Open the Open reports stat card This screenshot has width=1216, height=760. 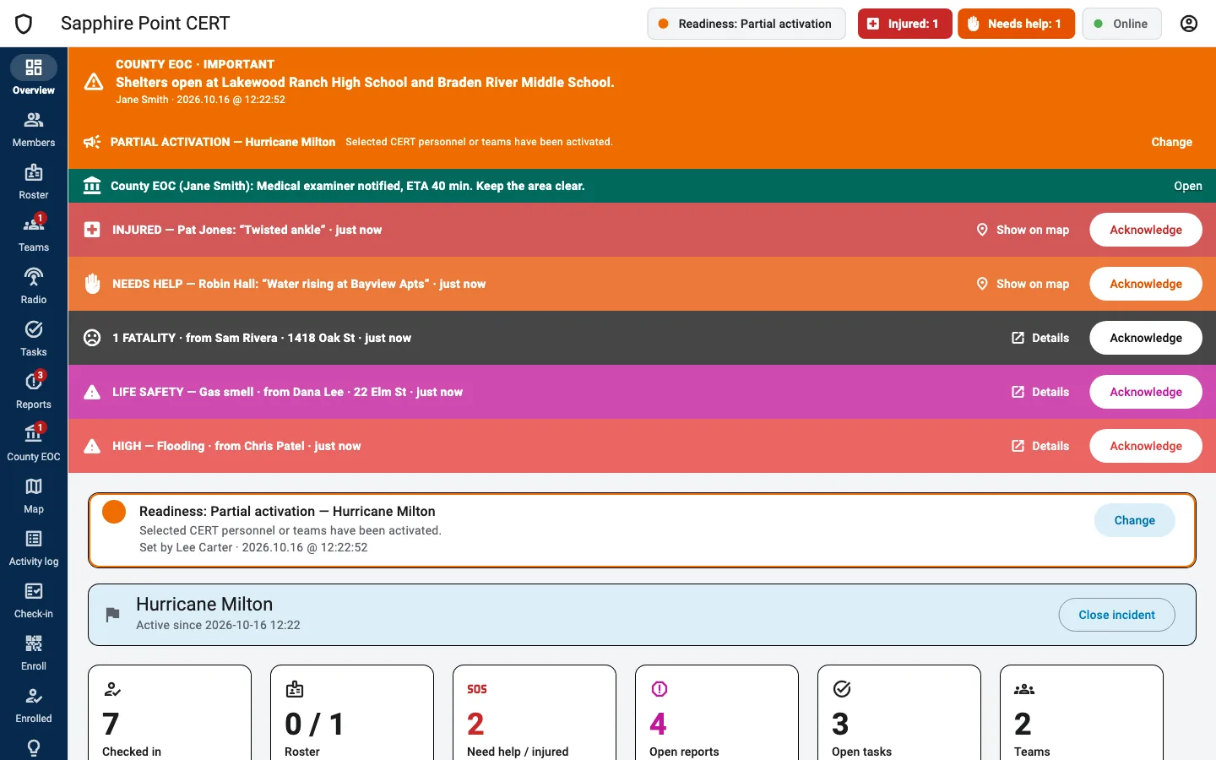click(x=717, y=713)
